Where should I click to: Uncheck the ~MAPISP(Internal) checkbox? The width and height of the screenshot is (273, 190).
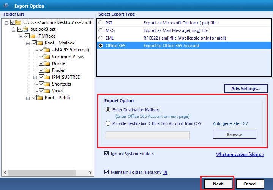(x=41, y=50)
